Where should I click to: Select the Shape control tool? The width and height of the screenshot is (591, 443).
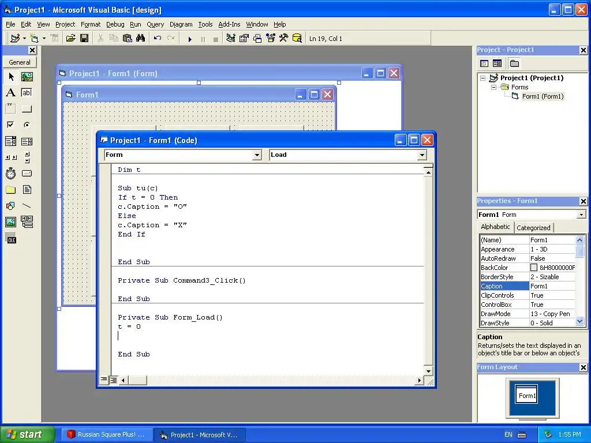pyautogui.click(x=11, y=206)
